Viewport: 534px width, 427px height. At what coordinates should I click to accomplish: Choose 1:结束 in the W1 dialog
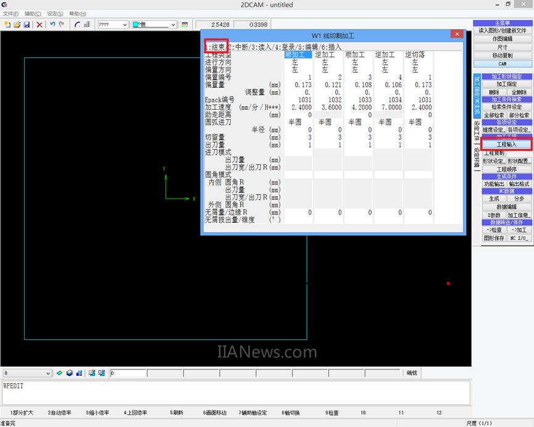coord(215,47)
